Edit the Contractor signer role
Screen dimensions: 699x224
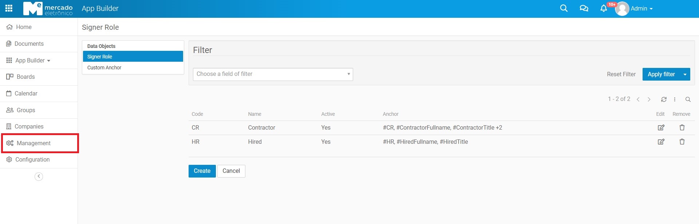[661, 127]
